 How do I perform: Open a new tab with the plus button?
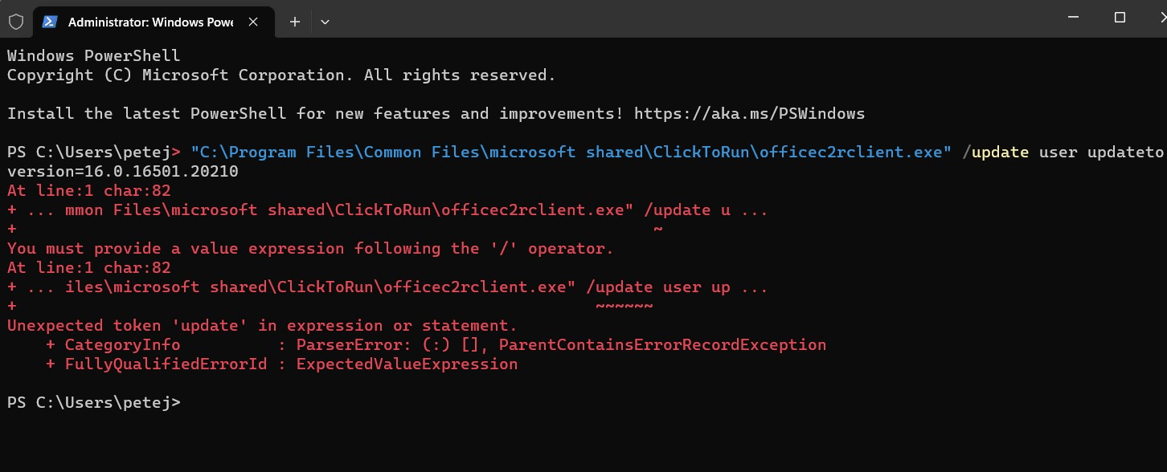click(294, 22)
